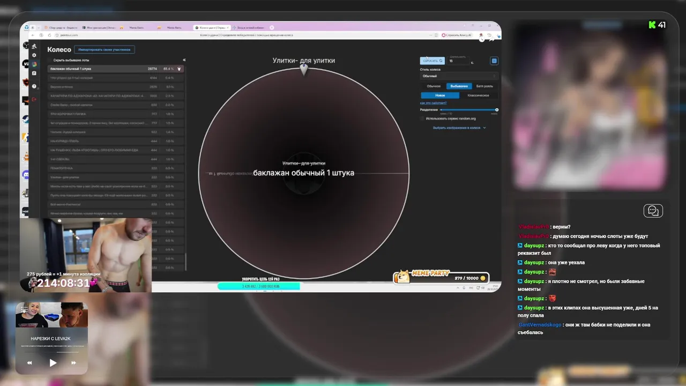This screenshot has height=386, width=686.
Task: Select the 'Батл рояль' wheel mode
Action: pos(484,86)
